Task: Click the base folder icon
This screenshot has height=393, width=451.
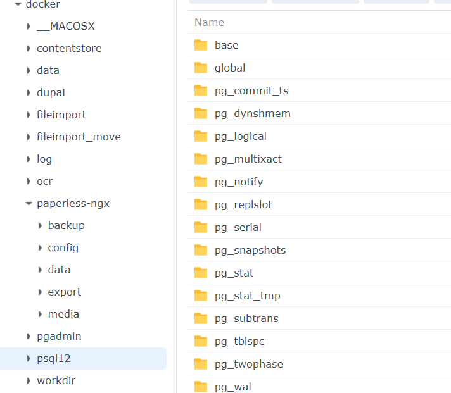Action: click(x=200, y=45)
